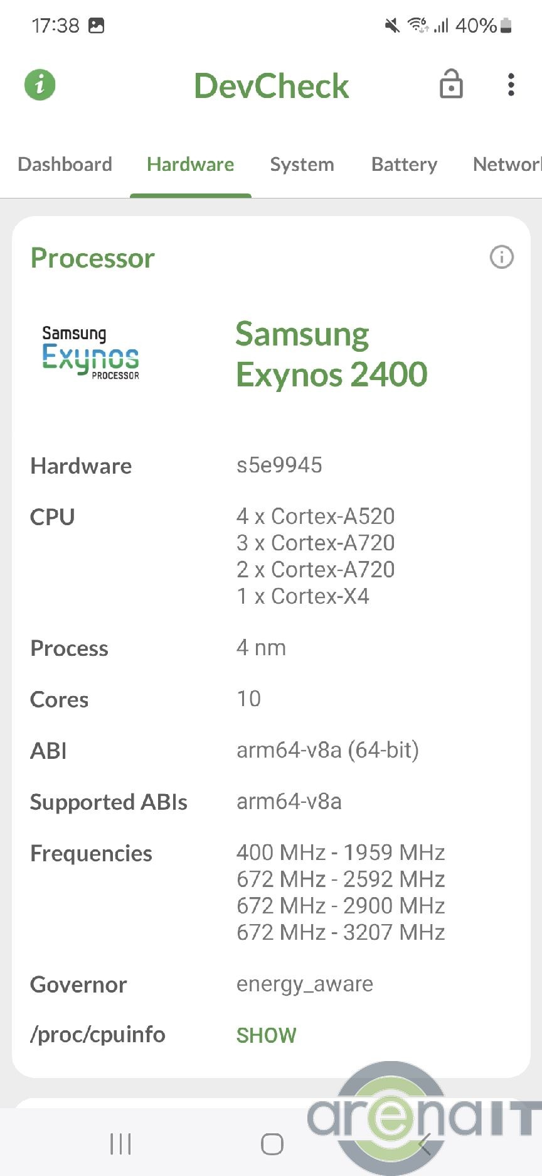Go to the Battery tab
Viewport: 542px width, 1176px height.
click(x=404, y=165)
